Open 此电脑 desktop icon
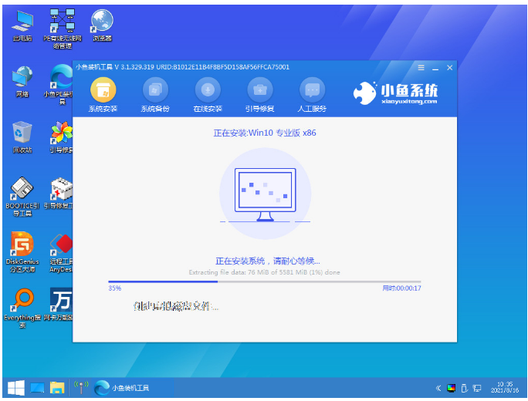 pos(22,26)
